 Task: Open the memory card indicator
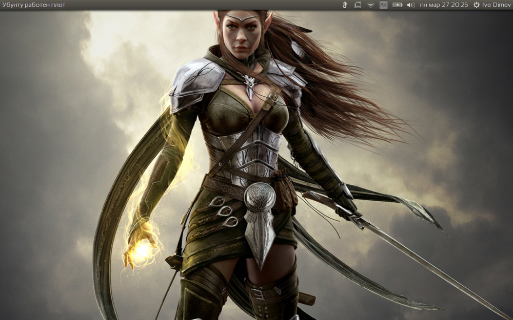tap(358, 5)
